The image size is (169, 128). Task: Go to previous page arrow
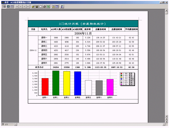(x=21, y=6)
